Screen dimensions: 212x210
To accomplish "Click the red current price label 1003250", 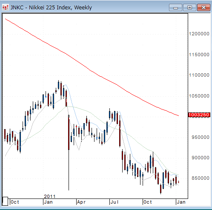I will [x=199, y=115].
